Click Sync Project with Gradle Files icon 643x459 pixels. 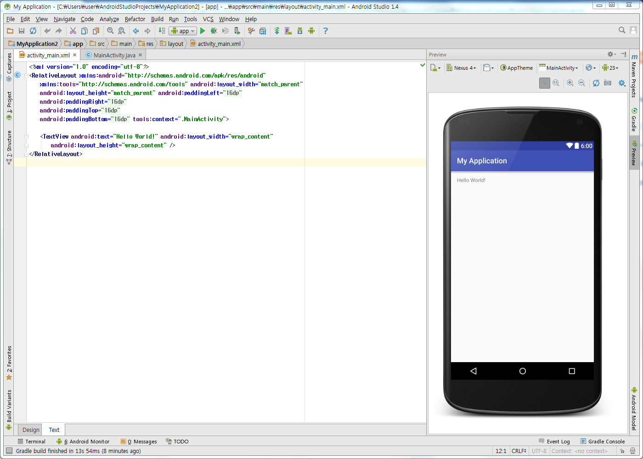point(277,31)
